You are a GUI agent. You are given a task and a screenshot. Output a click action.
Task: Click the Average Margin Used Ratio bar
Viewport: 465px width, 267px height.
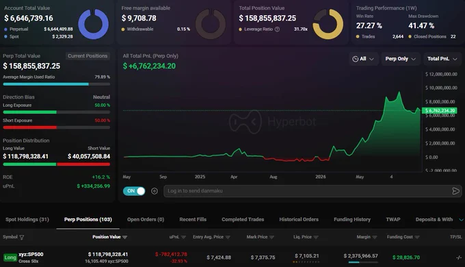pos(56,84)
